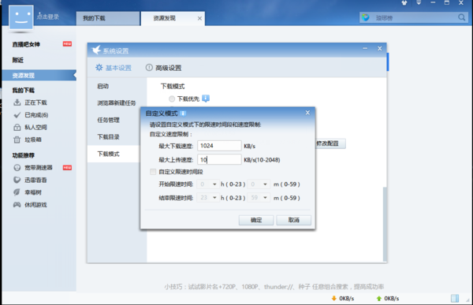Toggle the side panel icon in status bar

455,299
